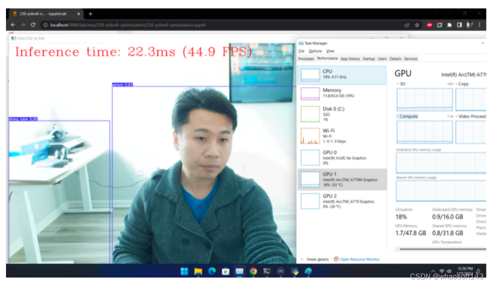Select the GPU 1 Arc A770M panel

342,179
